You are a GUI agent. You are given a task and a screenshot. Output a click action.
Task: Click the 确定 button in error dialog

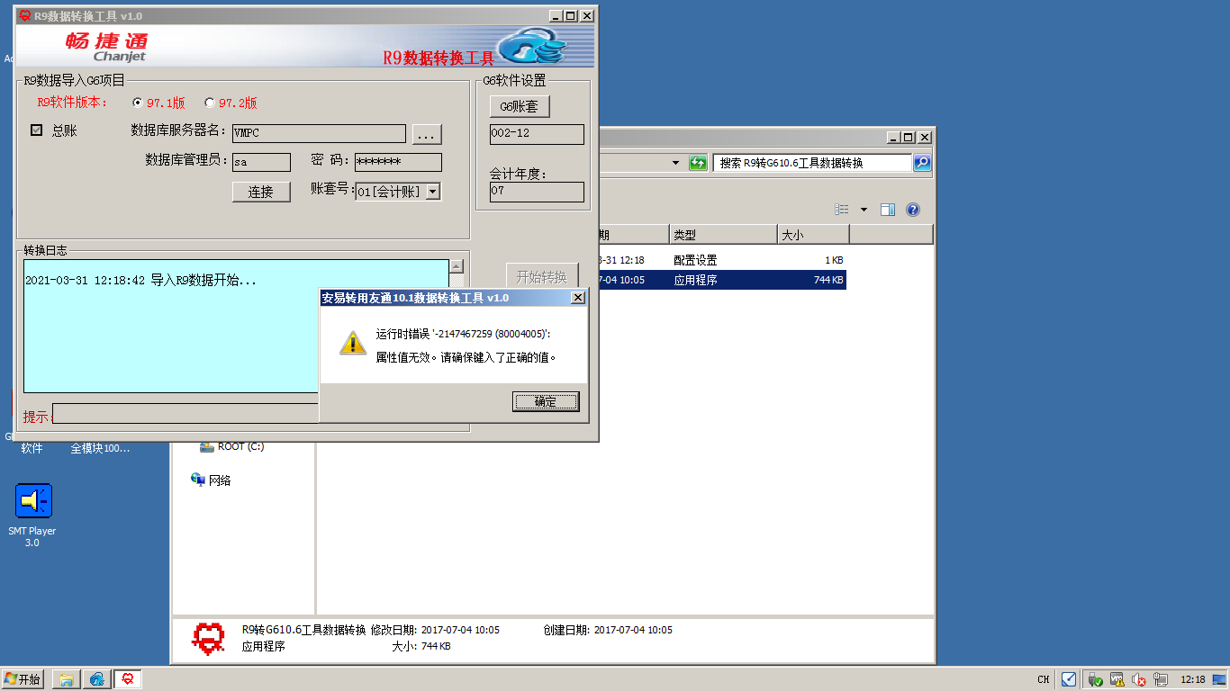coord(546,401)
